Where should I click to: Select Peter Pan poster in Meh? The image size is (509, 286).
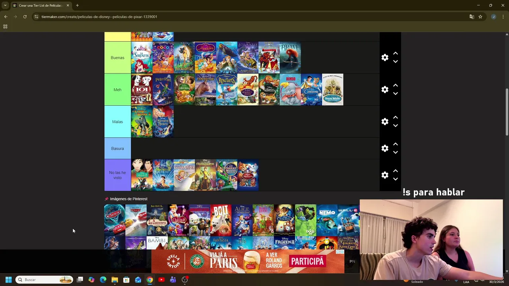click(163, 90)
